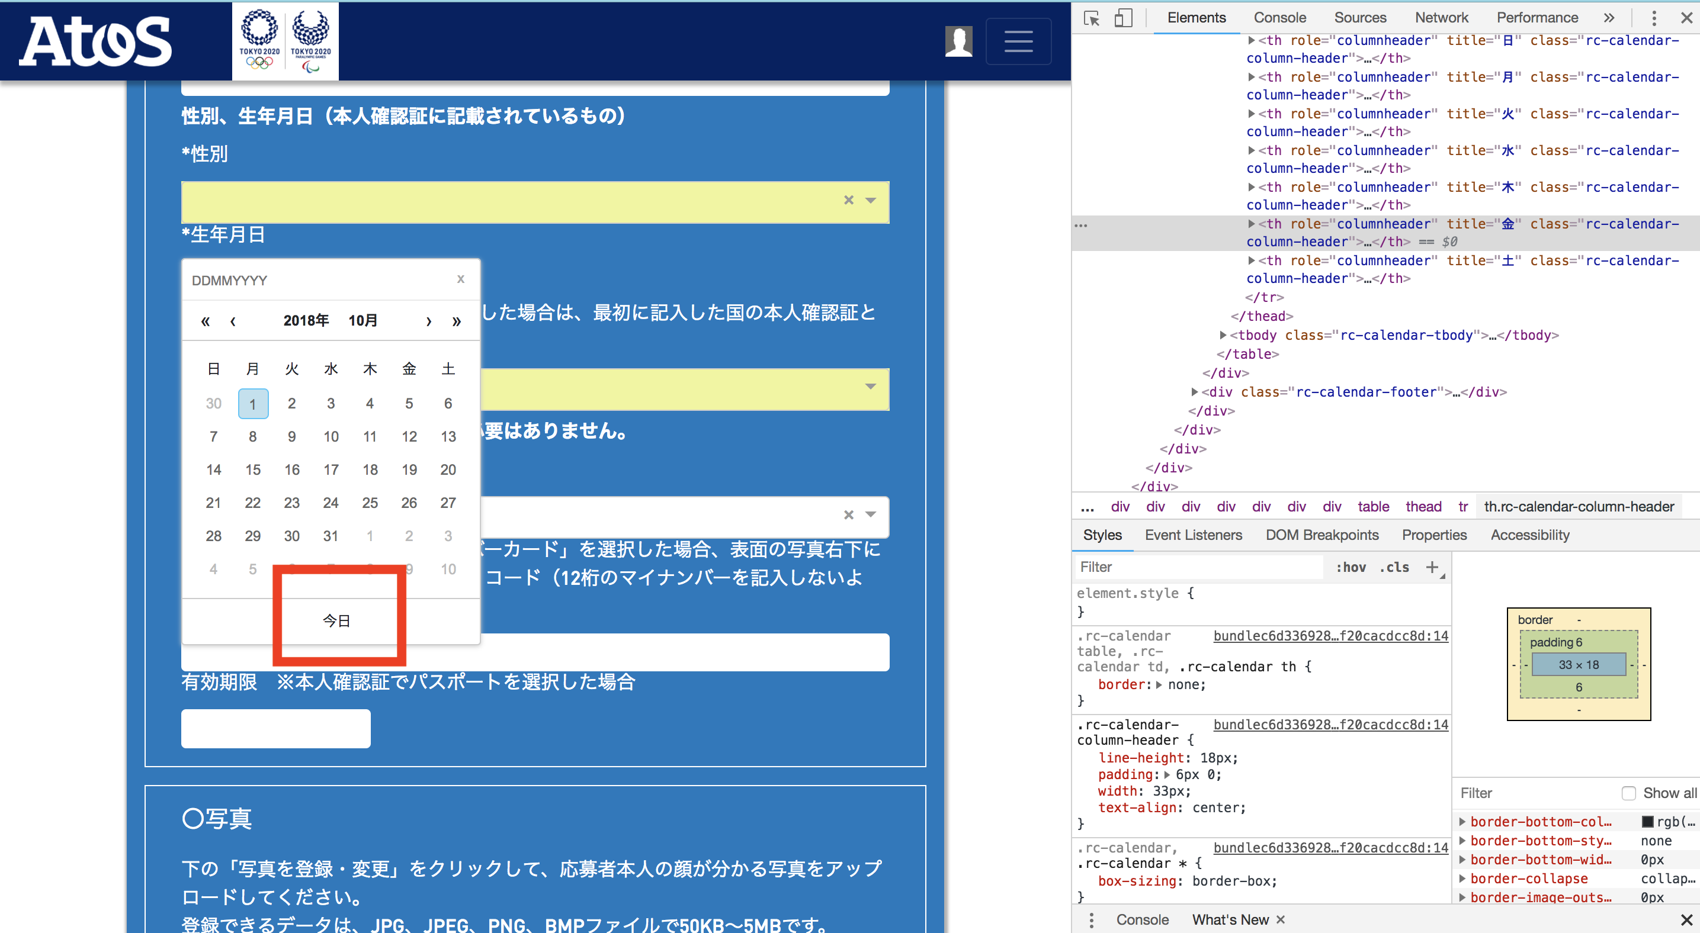The image size is (1700, 933).
Task: Open the DevTools three-dot customization menu
Action: click(1654, 18)
